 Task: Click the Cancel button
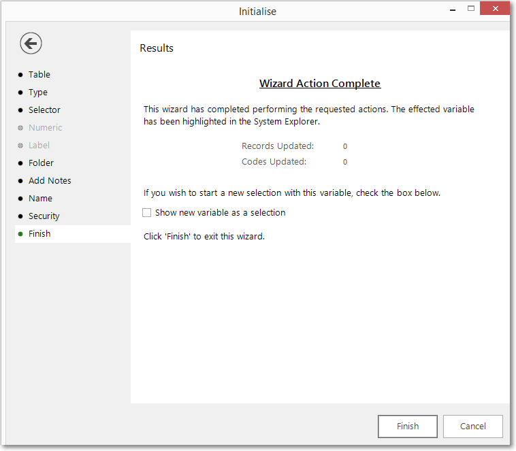pos(472,426)
